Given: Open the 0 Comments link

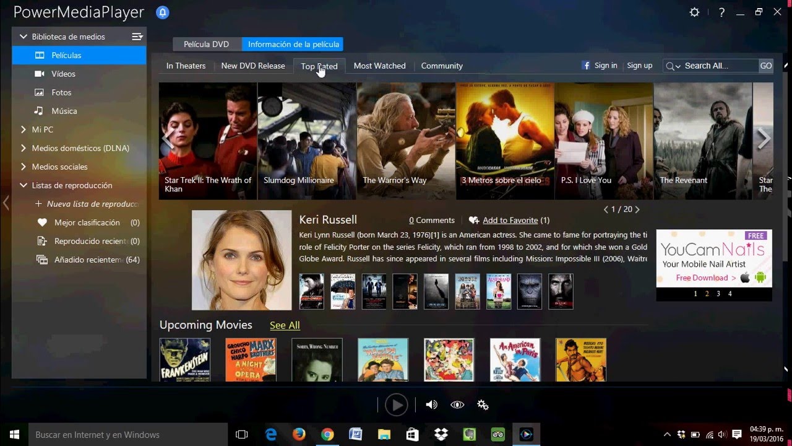Looking at the screenshot, I should (432, 221).
